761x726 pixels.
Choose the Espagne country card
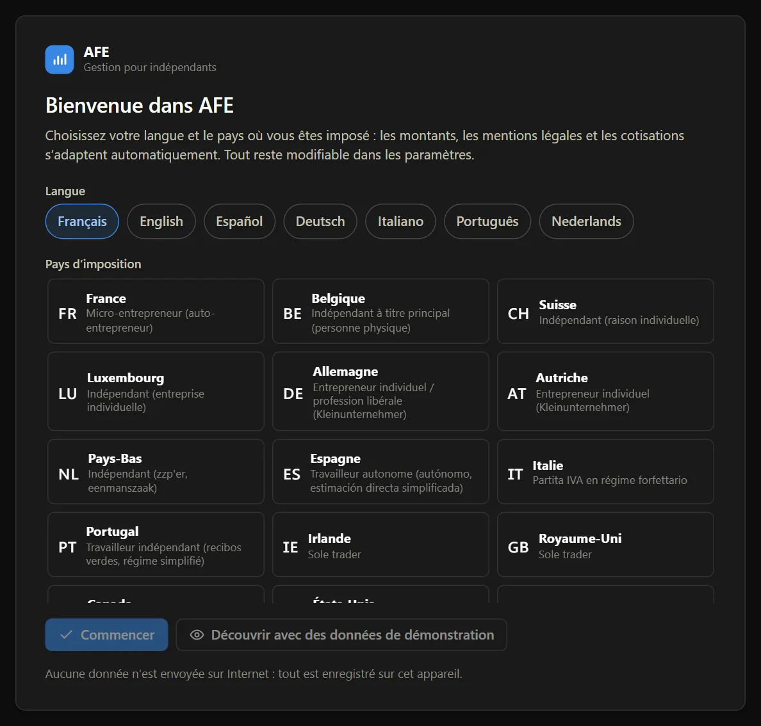380,472
